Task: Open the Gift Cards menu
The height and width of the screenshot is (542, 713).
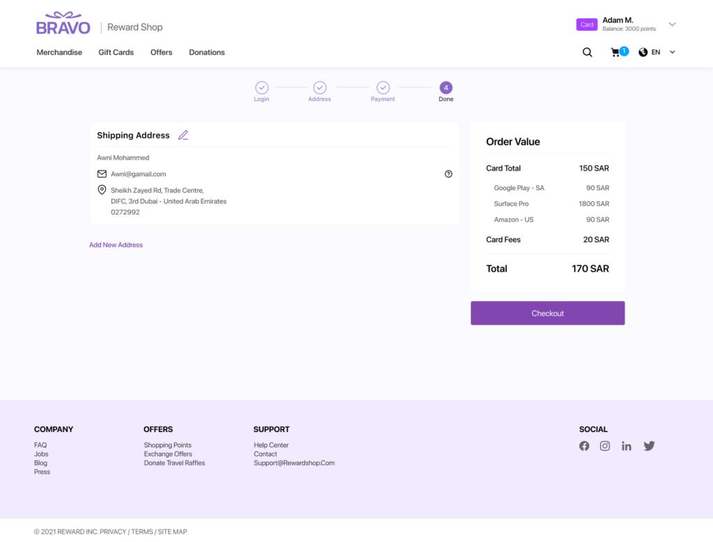Action: pos(116,52)
